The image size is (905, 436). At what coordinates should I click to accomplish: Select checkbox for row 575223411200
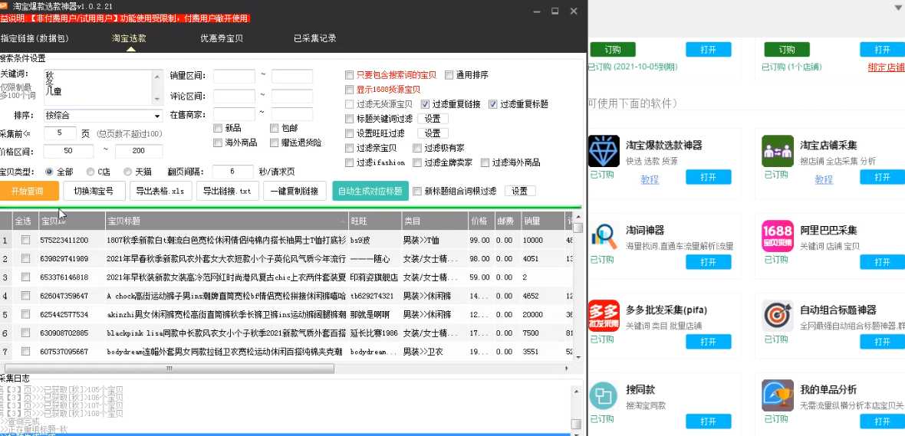tap(25, 241)
